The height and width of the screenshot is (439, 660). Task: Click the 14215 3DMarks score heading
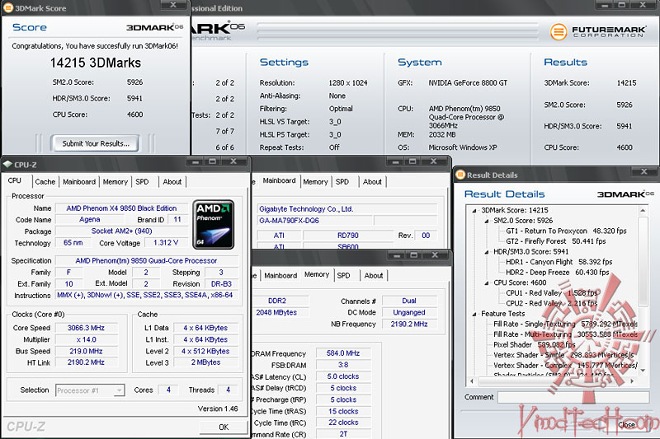coord(96,63)
